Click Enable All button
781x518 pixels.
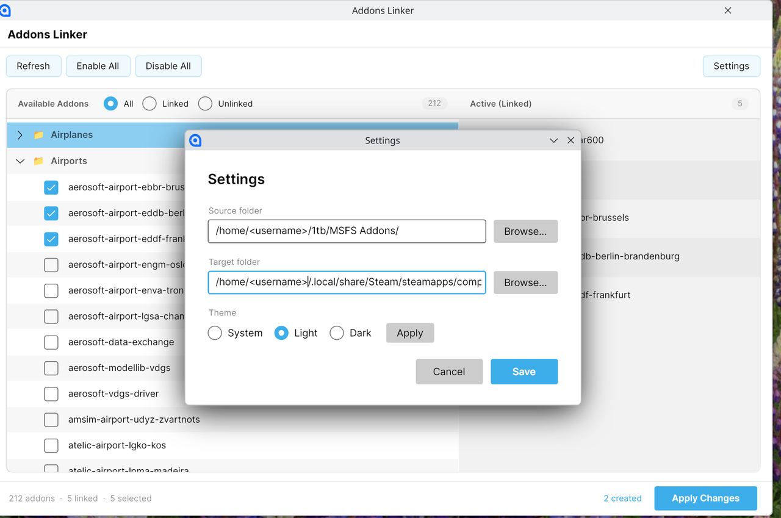(98, 66)
